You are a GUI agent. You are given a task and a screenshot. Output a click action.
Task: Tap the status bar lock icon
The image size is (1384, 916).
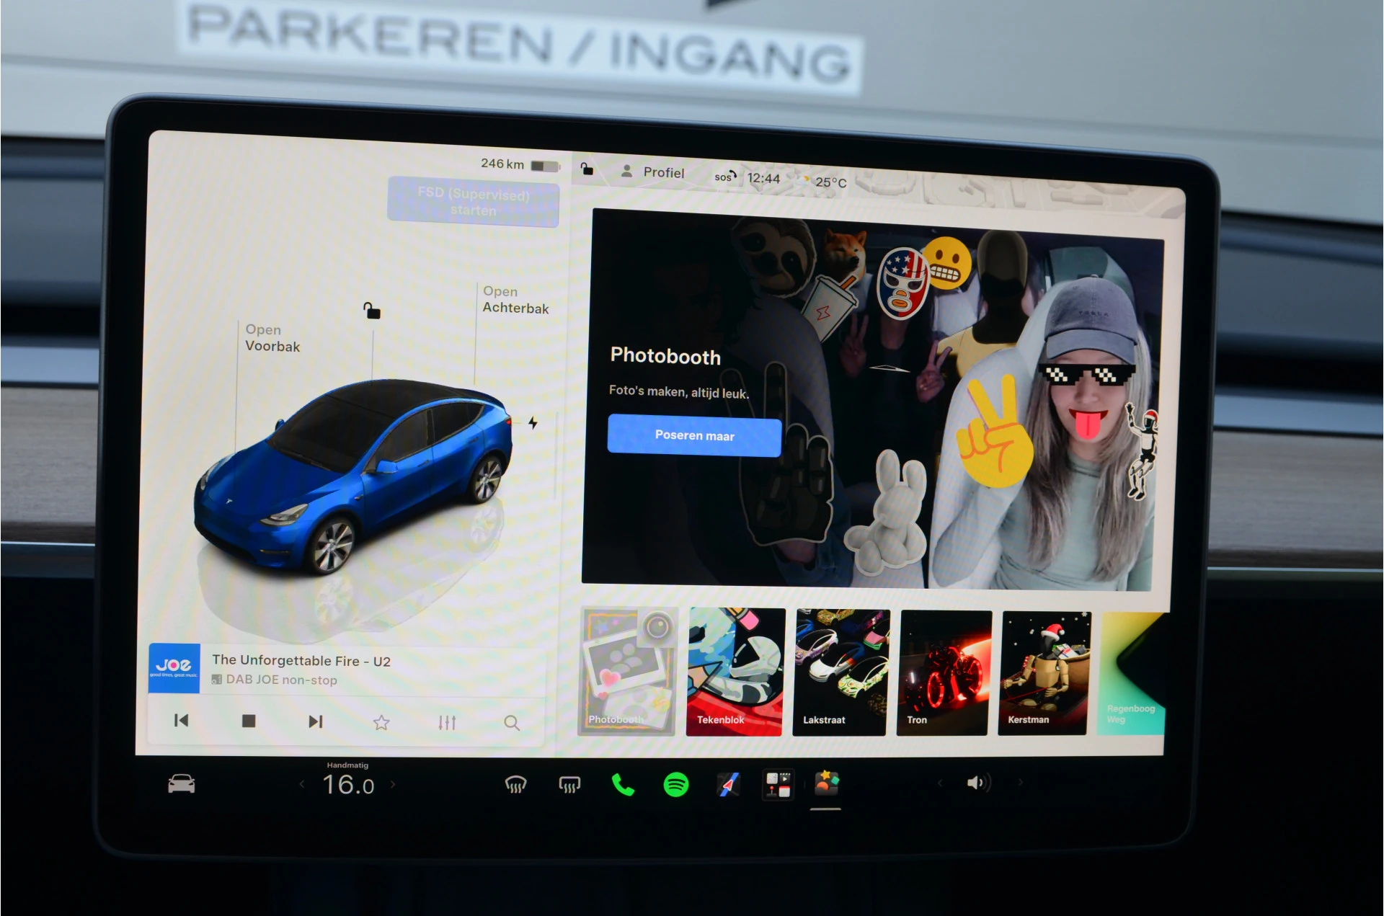tap(587, 169)
